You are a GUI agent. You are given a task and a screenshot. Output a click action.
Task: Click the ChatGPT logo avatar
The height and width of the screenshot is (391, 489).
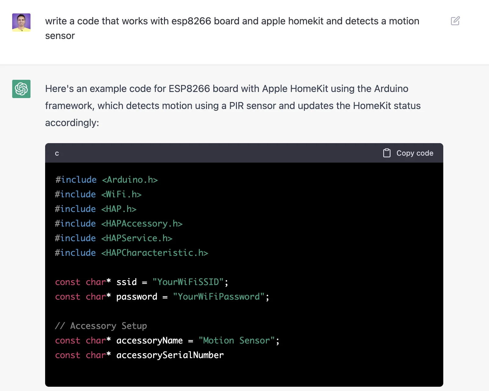(21, 89)
